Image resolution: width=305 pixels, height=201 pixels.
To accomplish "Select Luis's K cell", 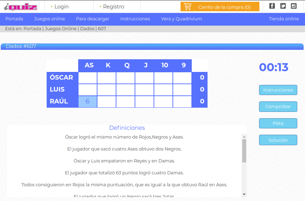I will tap(107, 90).
